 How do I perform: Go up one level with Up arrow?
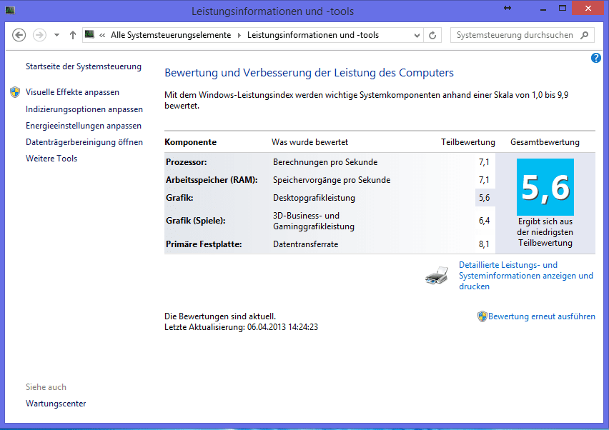pos(73,35)
